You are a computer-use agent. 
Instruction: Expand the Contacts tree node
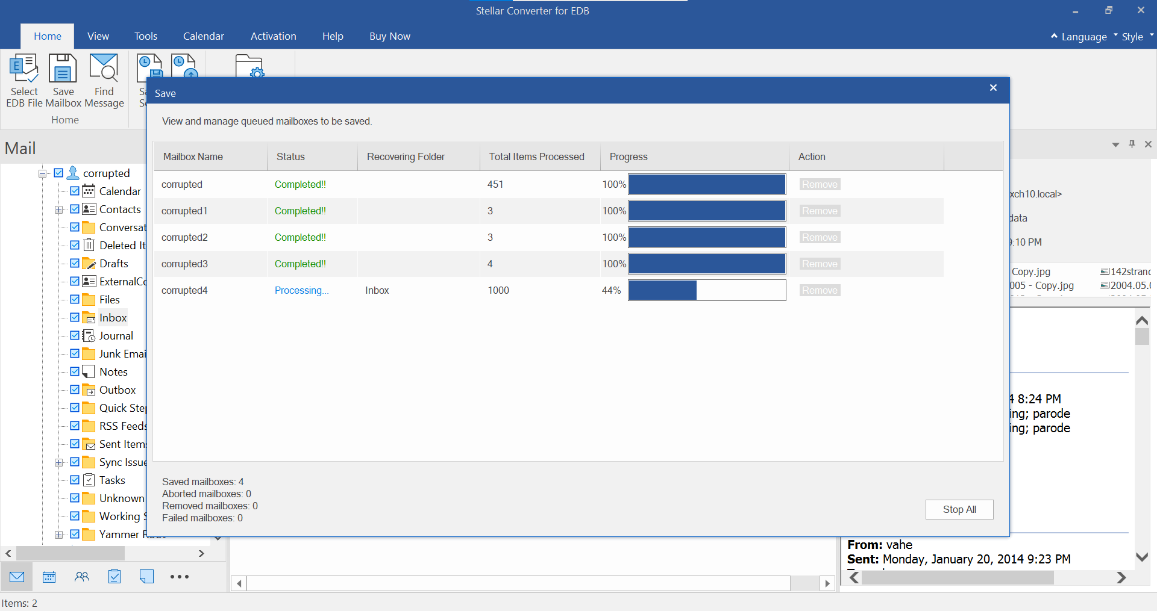point(58,209)
